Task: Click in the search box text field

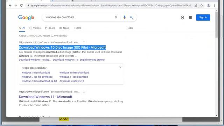Action: coord(78,17)
